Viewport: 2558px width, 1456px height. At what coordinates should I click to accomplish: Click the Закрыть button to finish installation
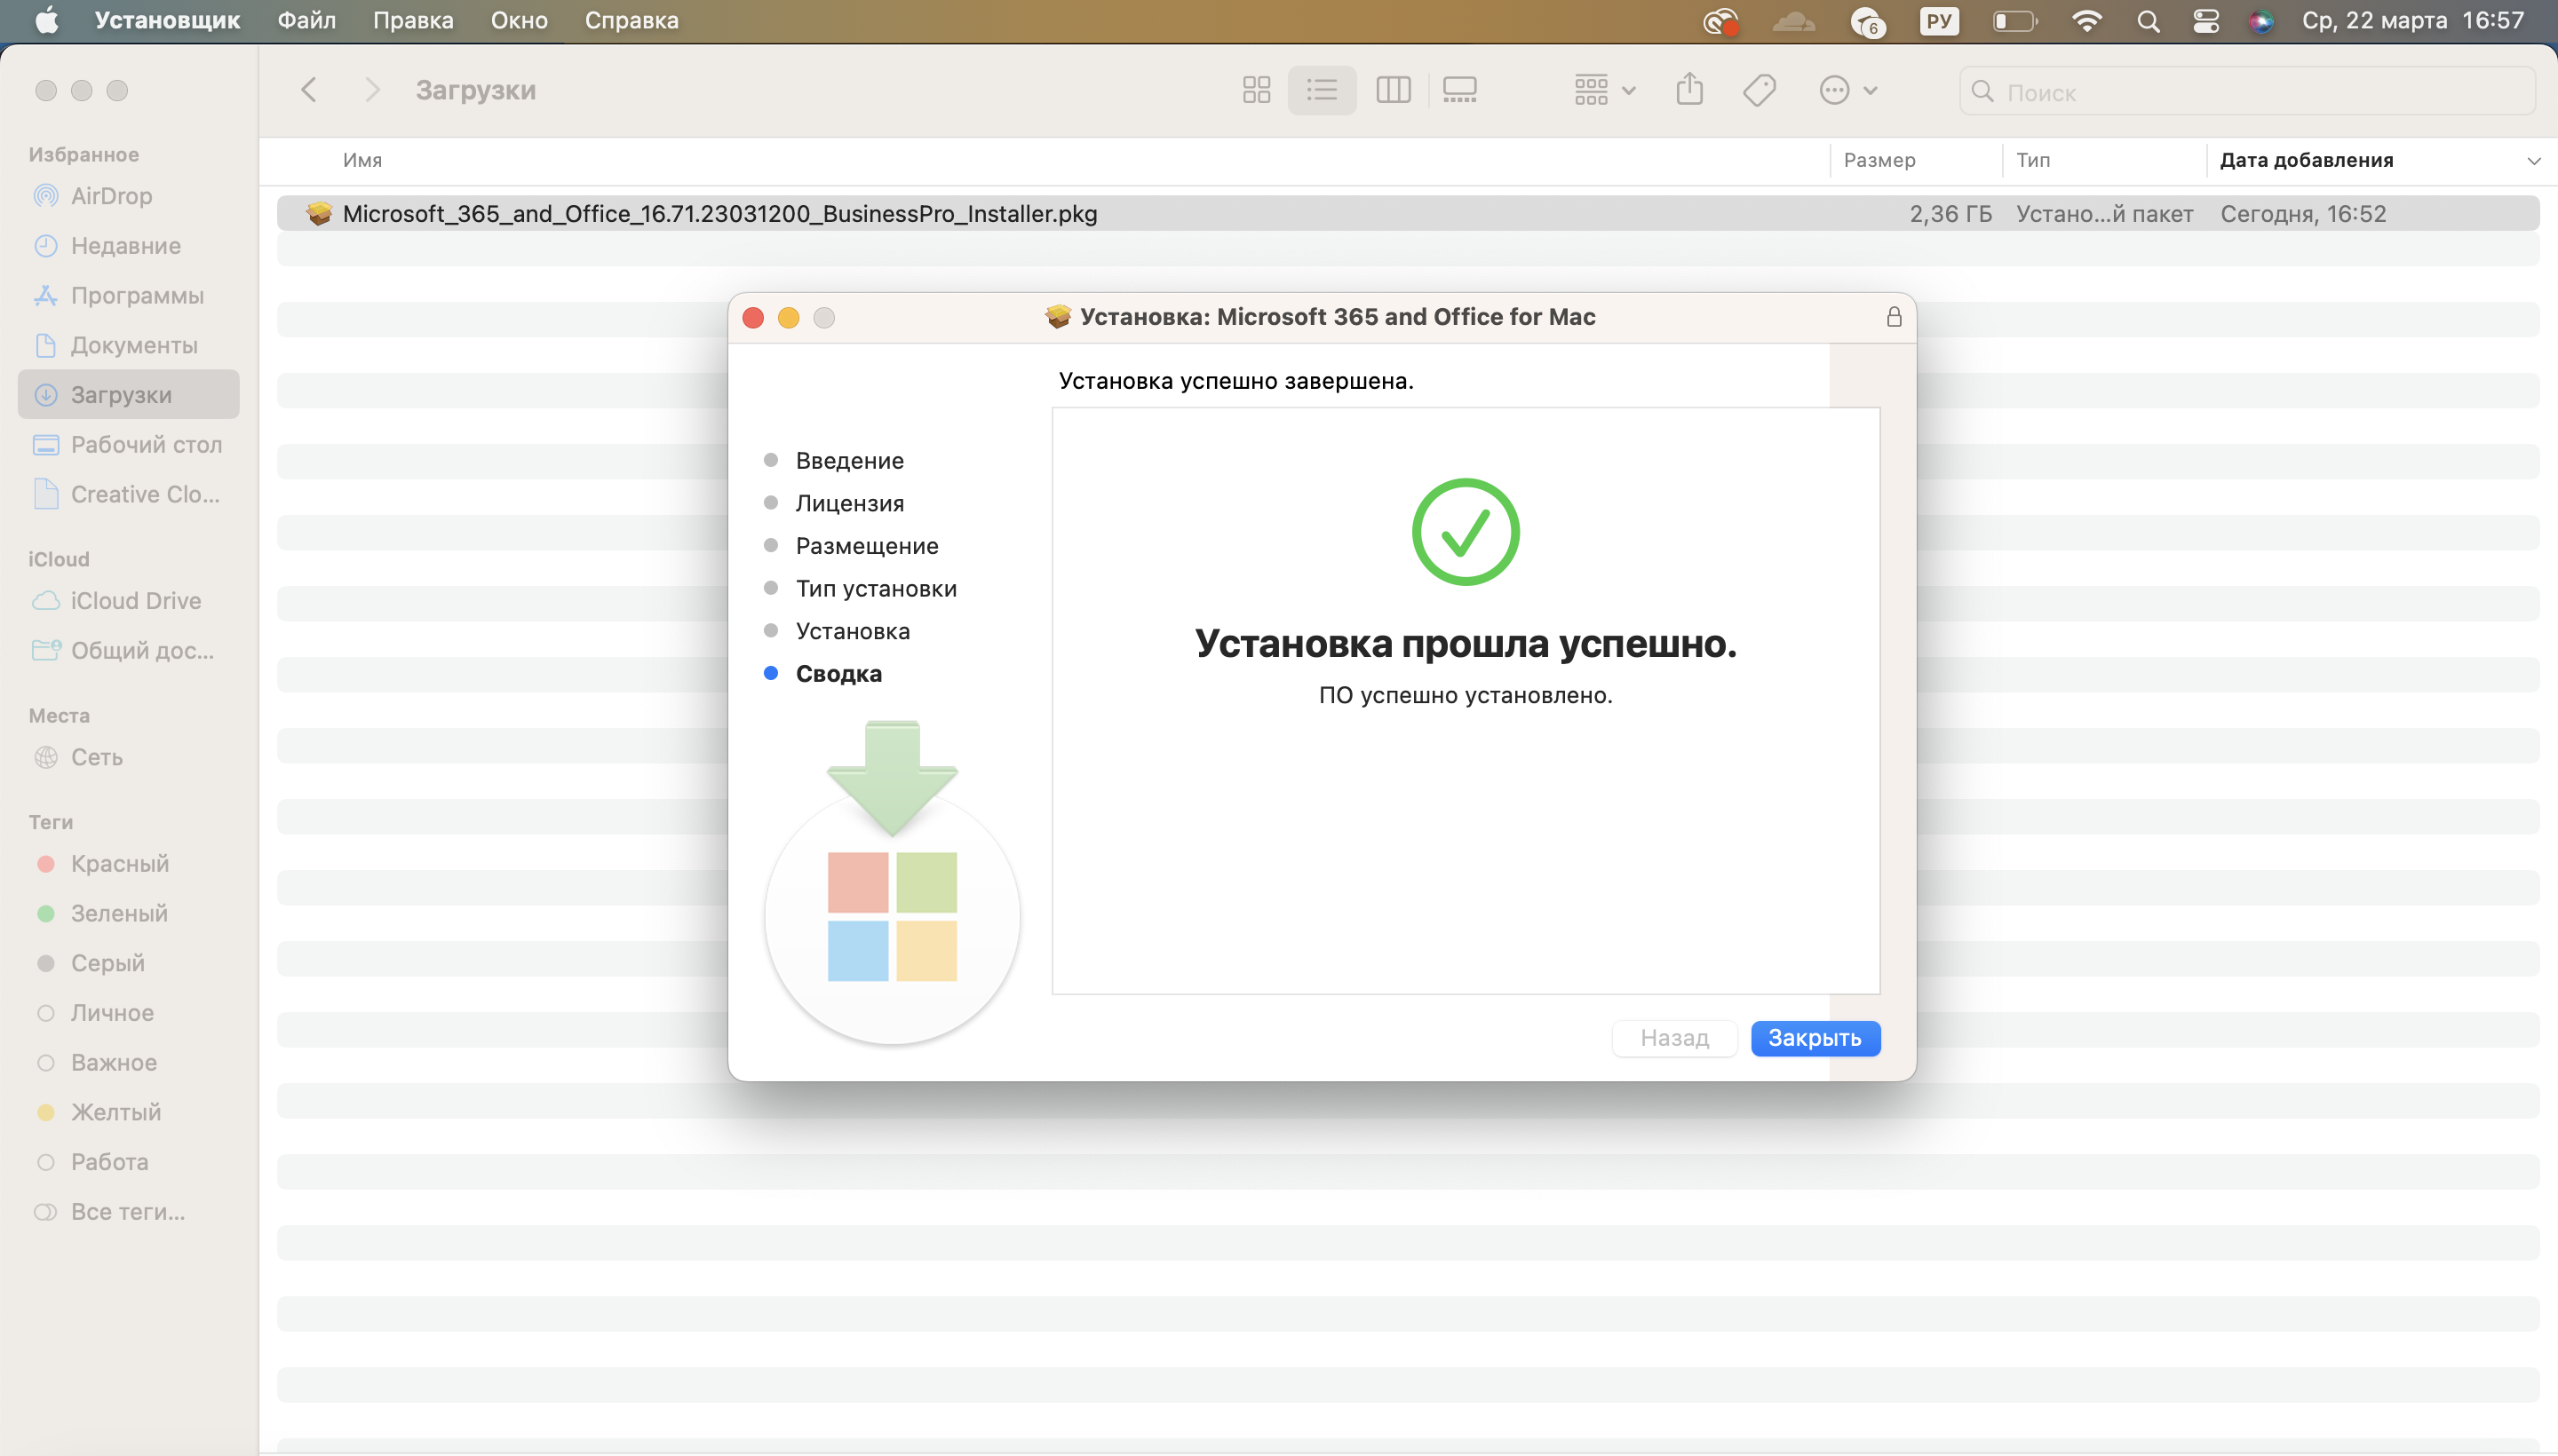click(1815, 1038)
